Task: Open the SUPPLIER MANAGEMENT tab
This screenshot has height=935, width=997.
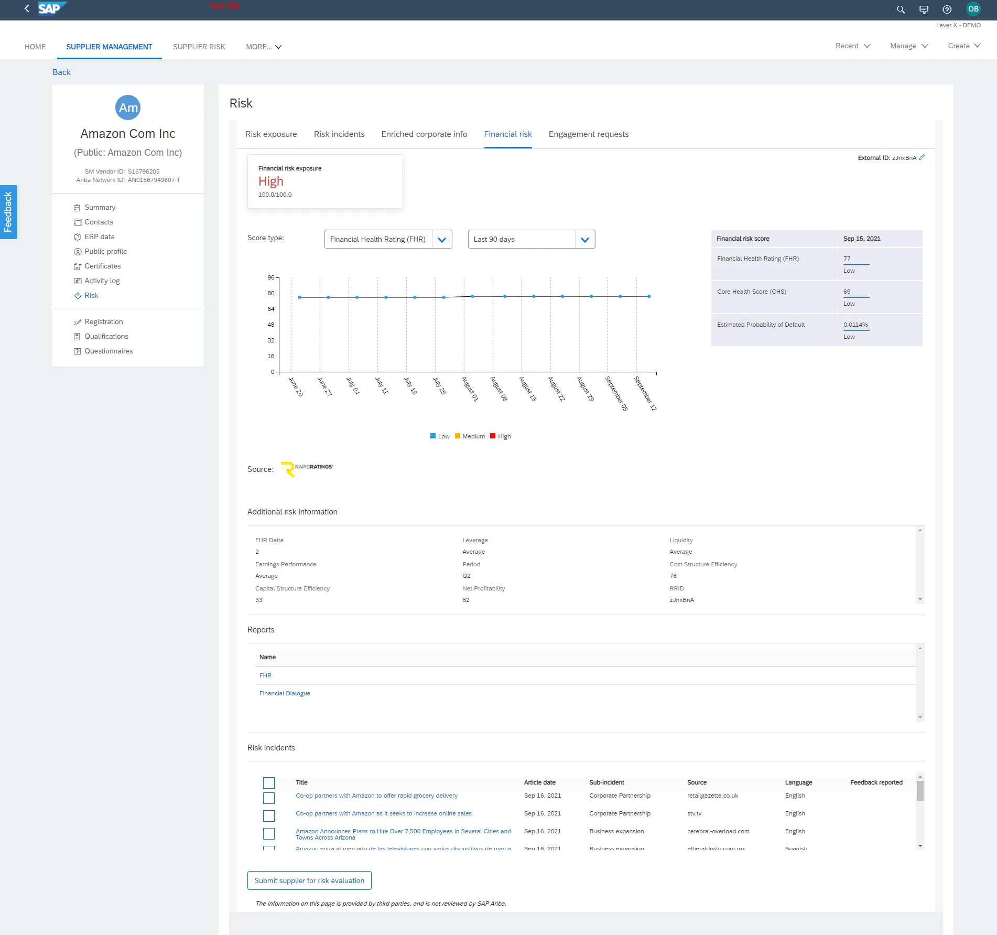Action: [x=109, y=47]
